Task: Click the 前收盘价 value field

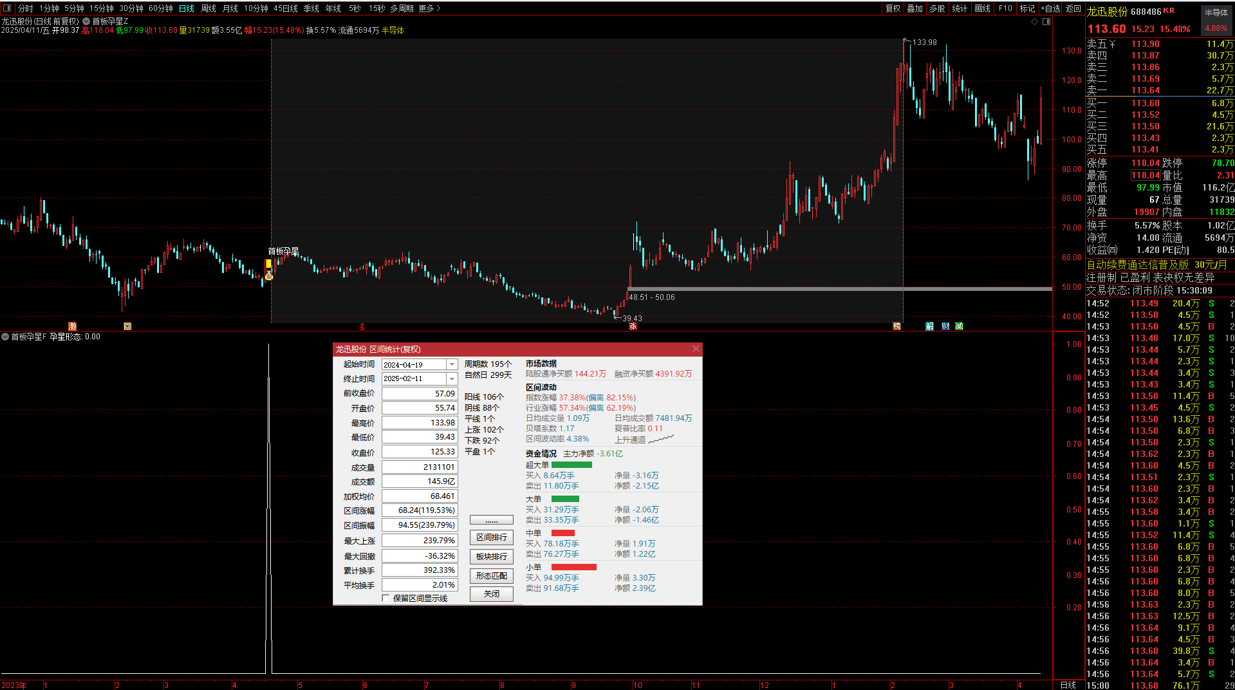Action: [x=420, y=393]
